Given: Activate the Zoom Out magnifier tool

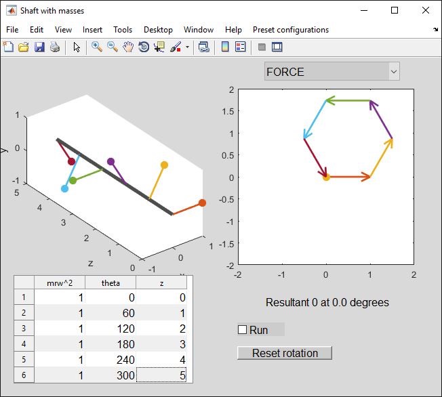Looking at the screenshot, I should tap(113, 47).
